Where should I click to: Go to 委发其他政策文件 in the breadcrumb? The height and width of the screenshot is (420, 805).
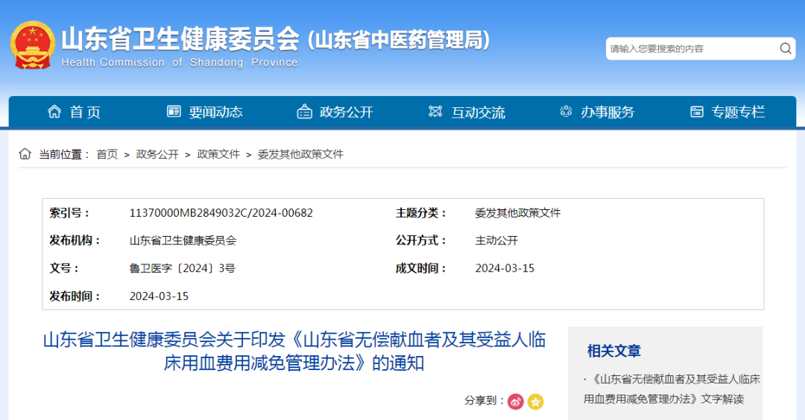click(x=300, y=154)
